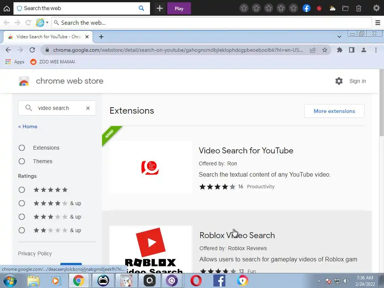Select the Extensions radio filter
384x288 pixels.
pyautogui.click(x=22, y=148)
